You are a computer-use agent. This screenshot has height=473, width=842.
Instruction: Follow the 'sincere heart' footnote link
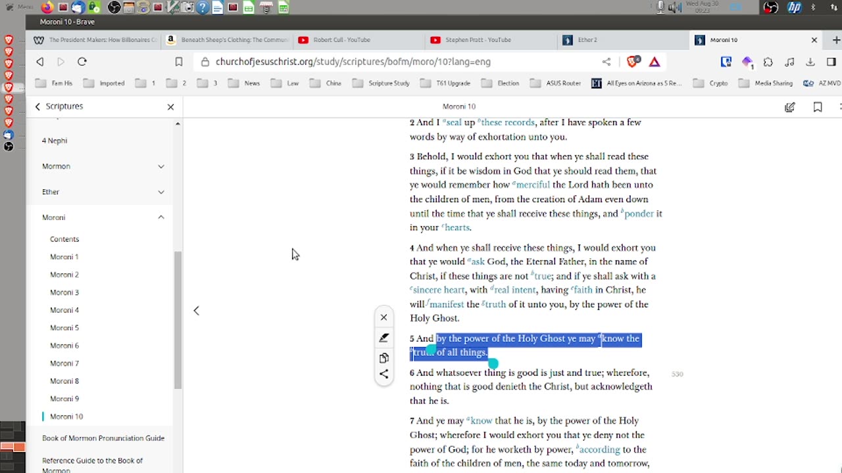click(437, 290)
